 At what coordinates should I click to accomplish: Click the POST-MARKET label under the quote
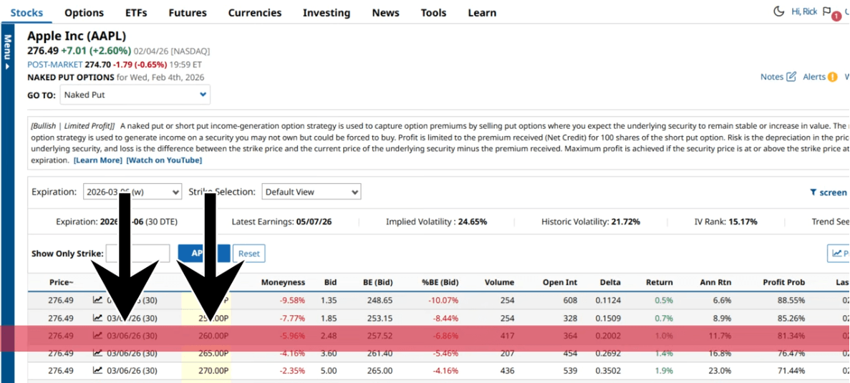click(x=54, y=64)
